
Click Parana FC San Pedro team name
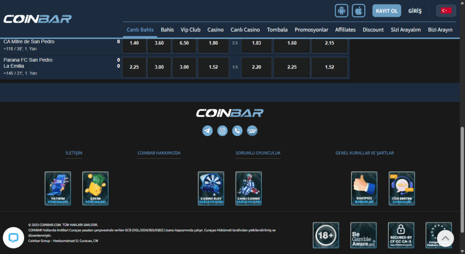[28, 60]
